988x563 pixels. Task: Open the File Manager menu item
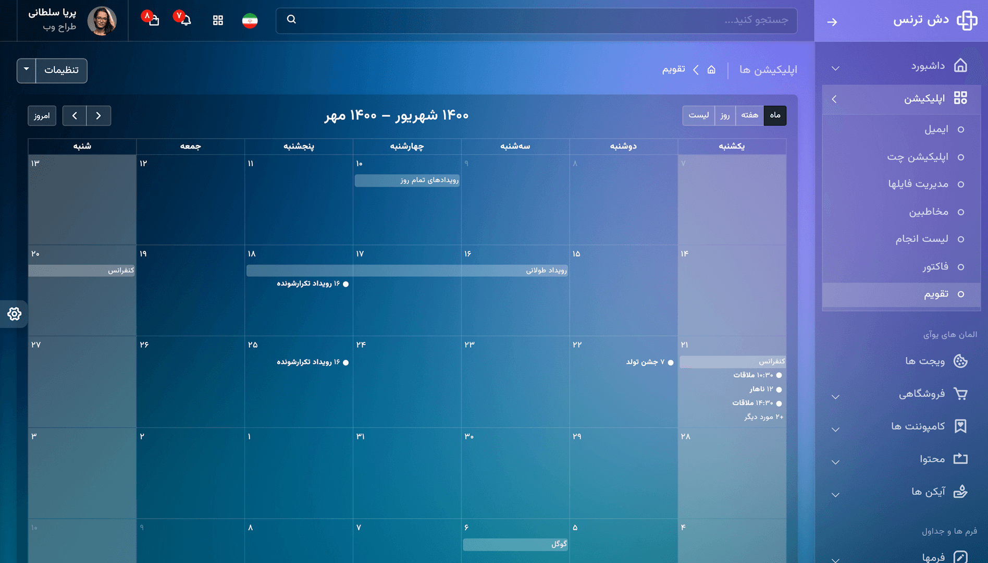pyautogui.click(x=901, y=184)
